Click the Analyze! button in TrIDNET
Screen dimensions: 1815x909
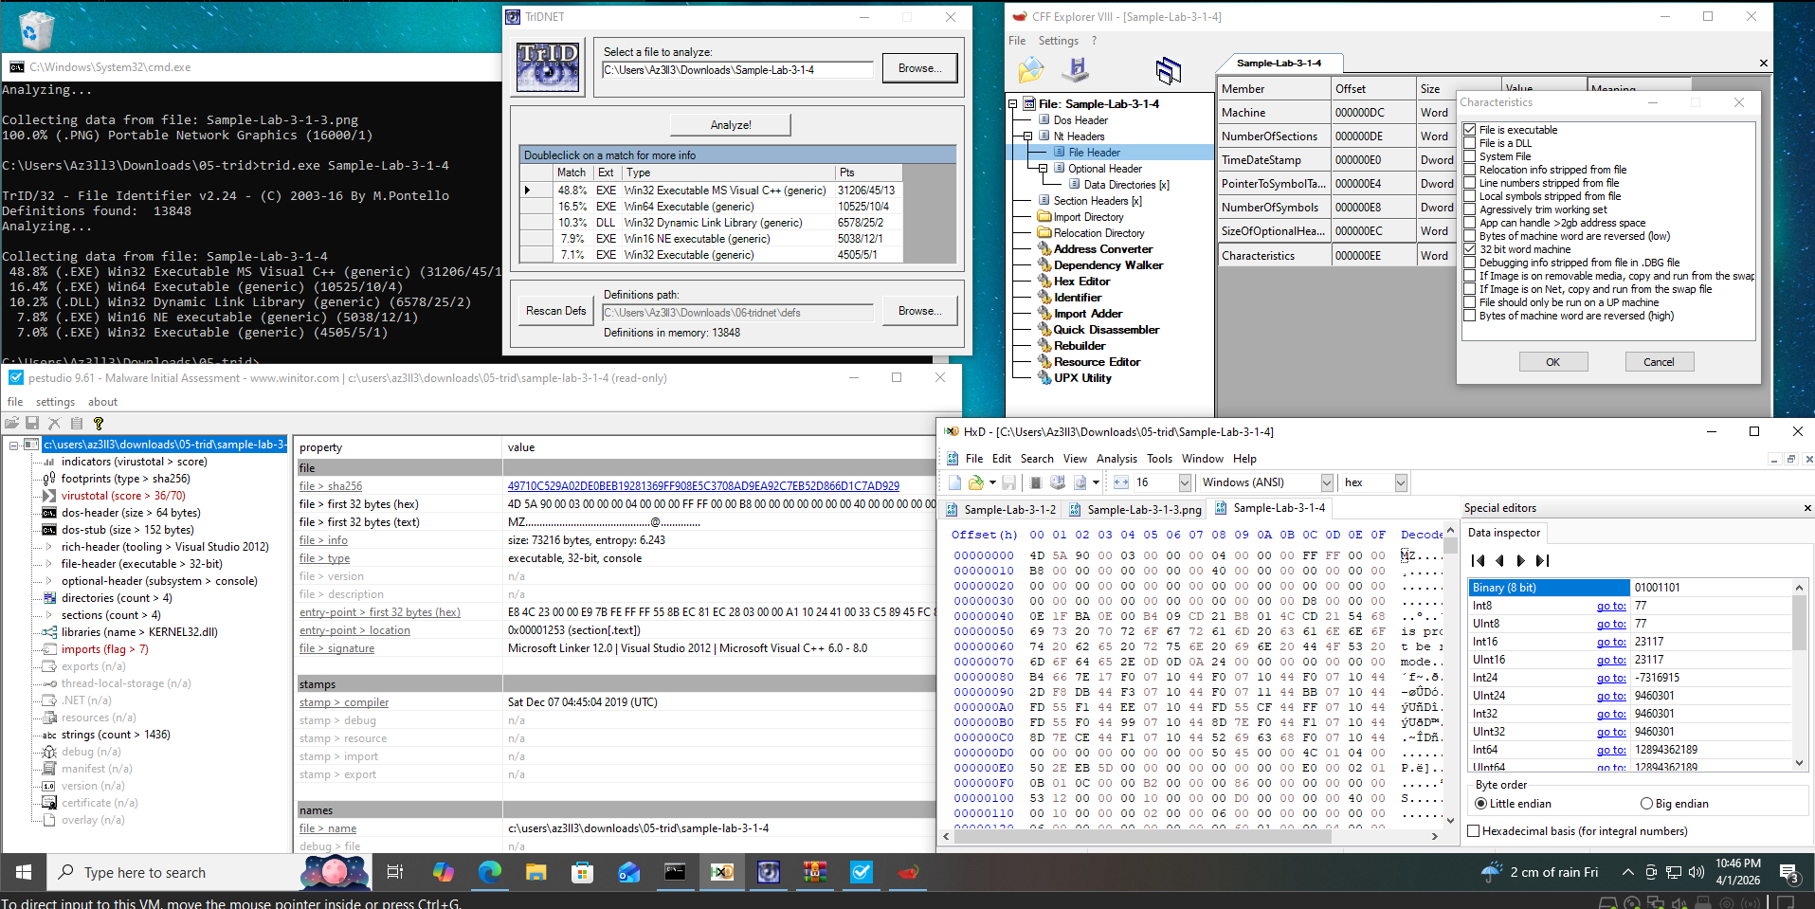click(731, 125)
